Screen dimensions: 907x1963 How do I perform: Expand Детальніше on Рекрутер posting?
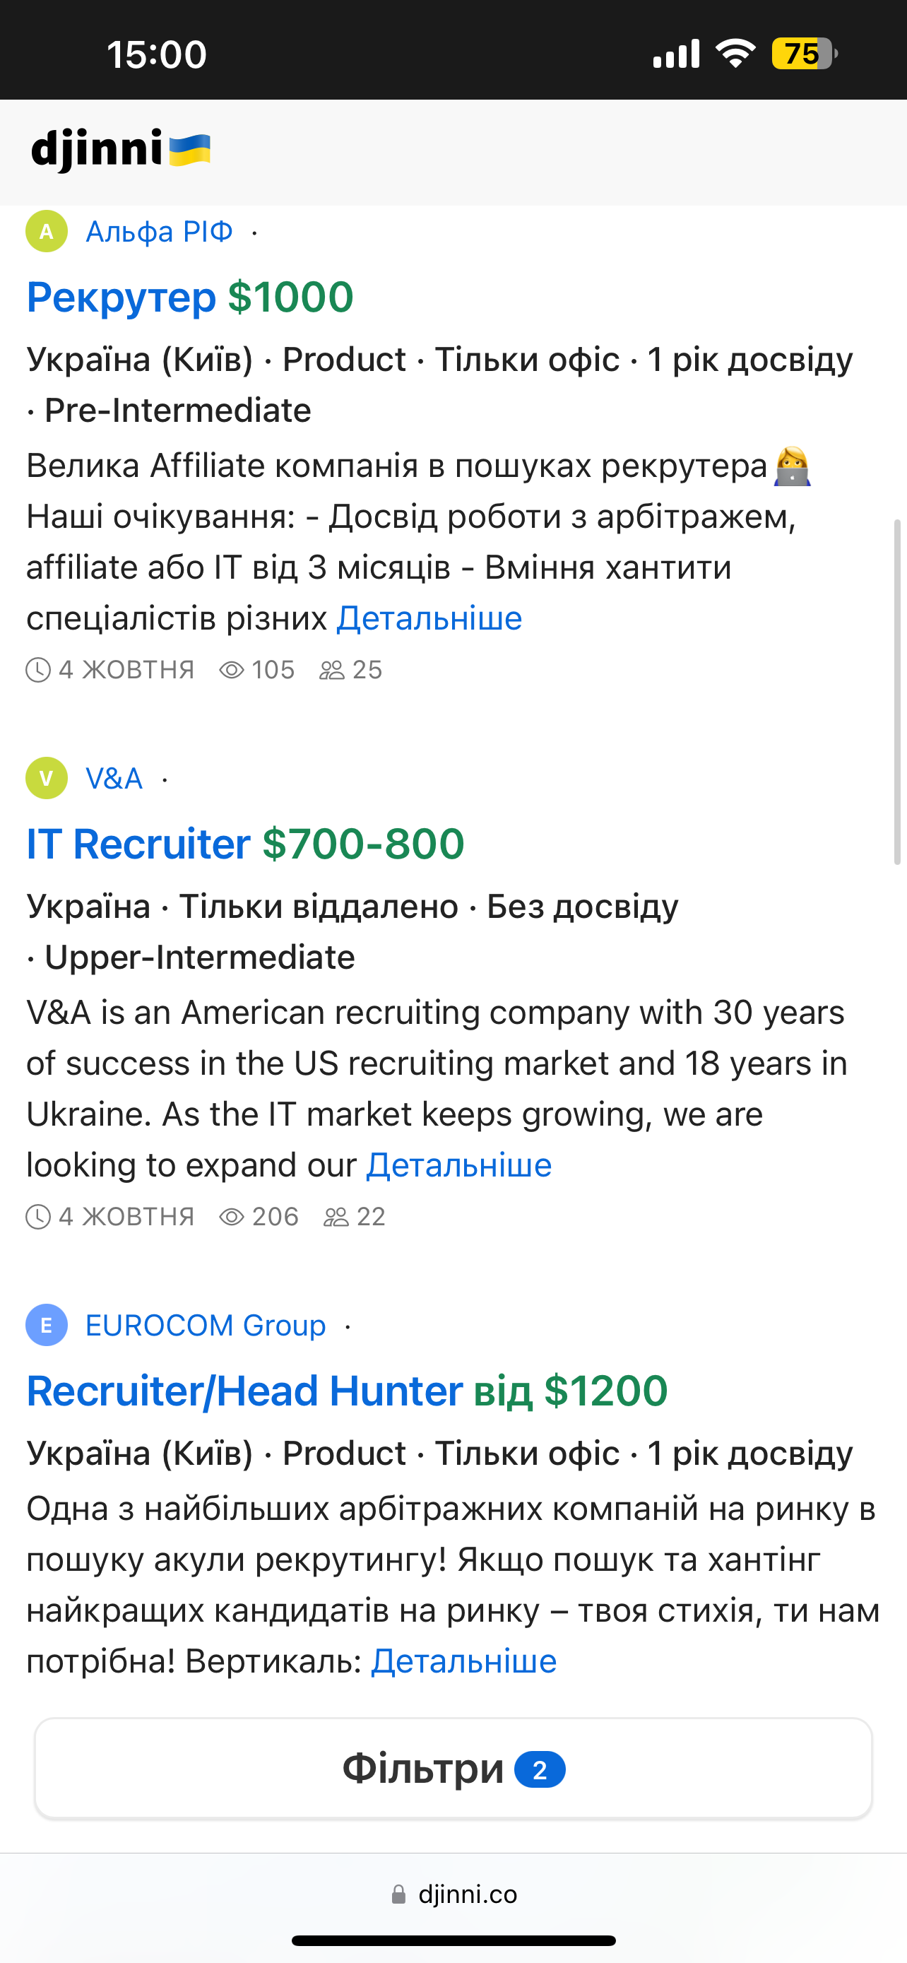coord(429,618)
